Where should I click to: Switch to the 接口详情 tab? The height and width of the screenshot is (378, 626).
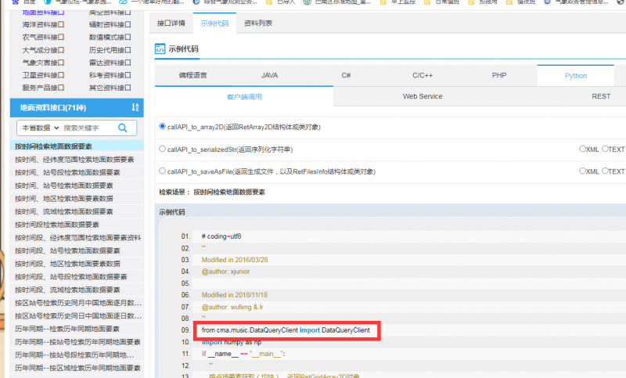click(170, 23)
